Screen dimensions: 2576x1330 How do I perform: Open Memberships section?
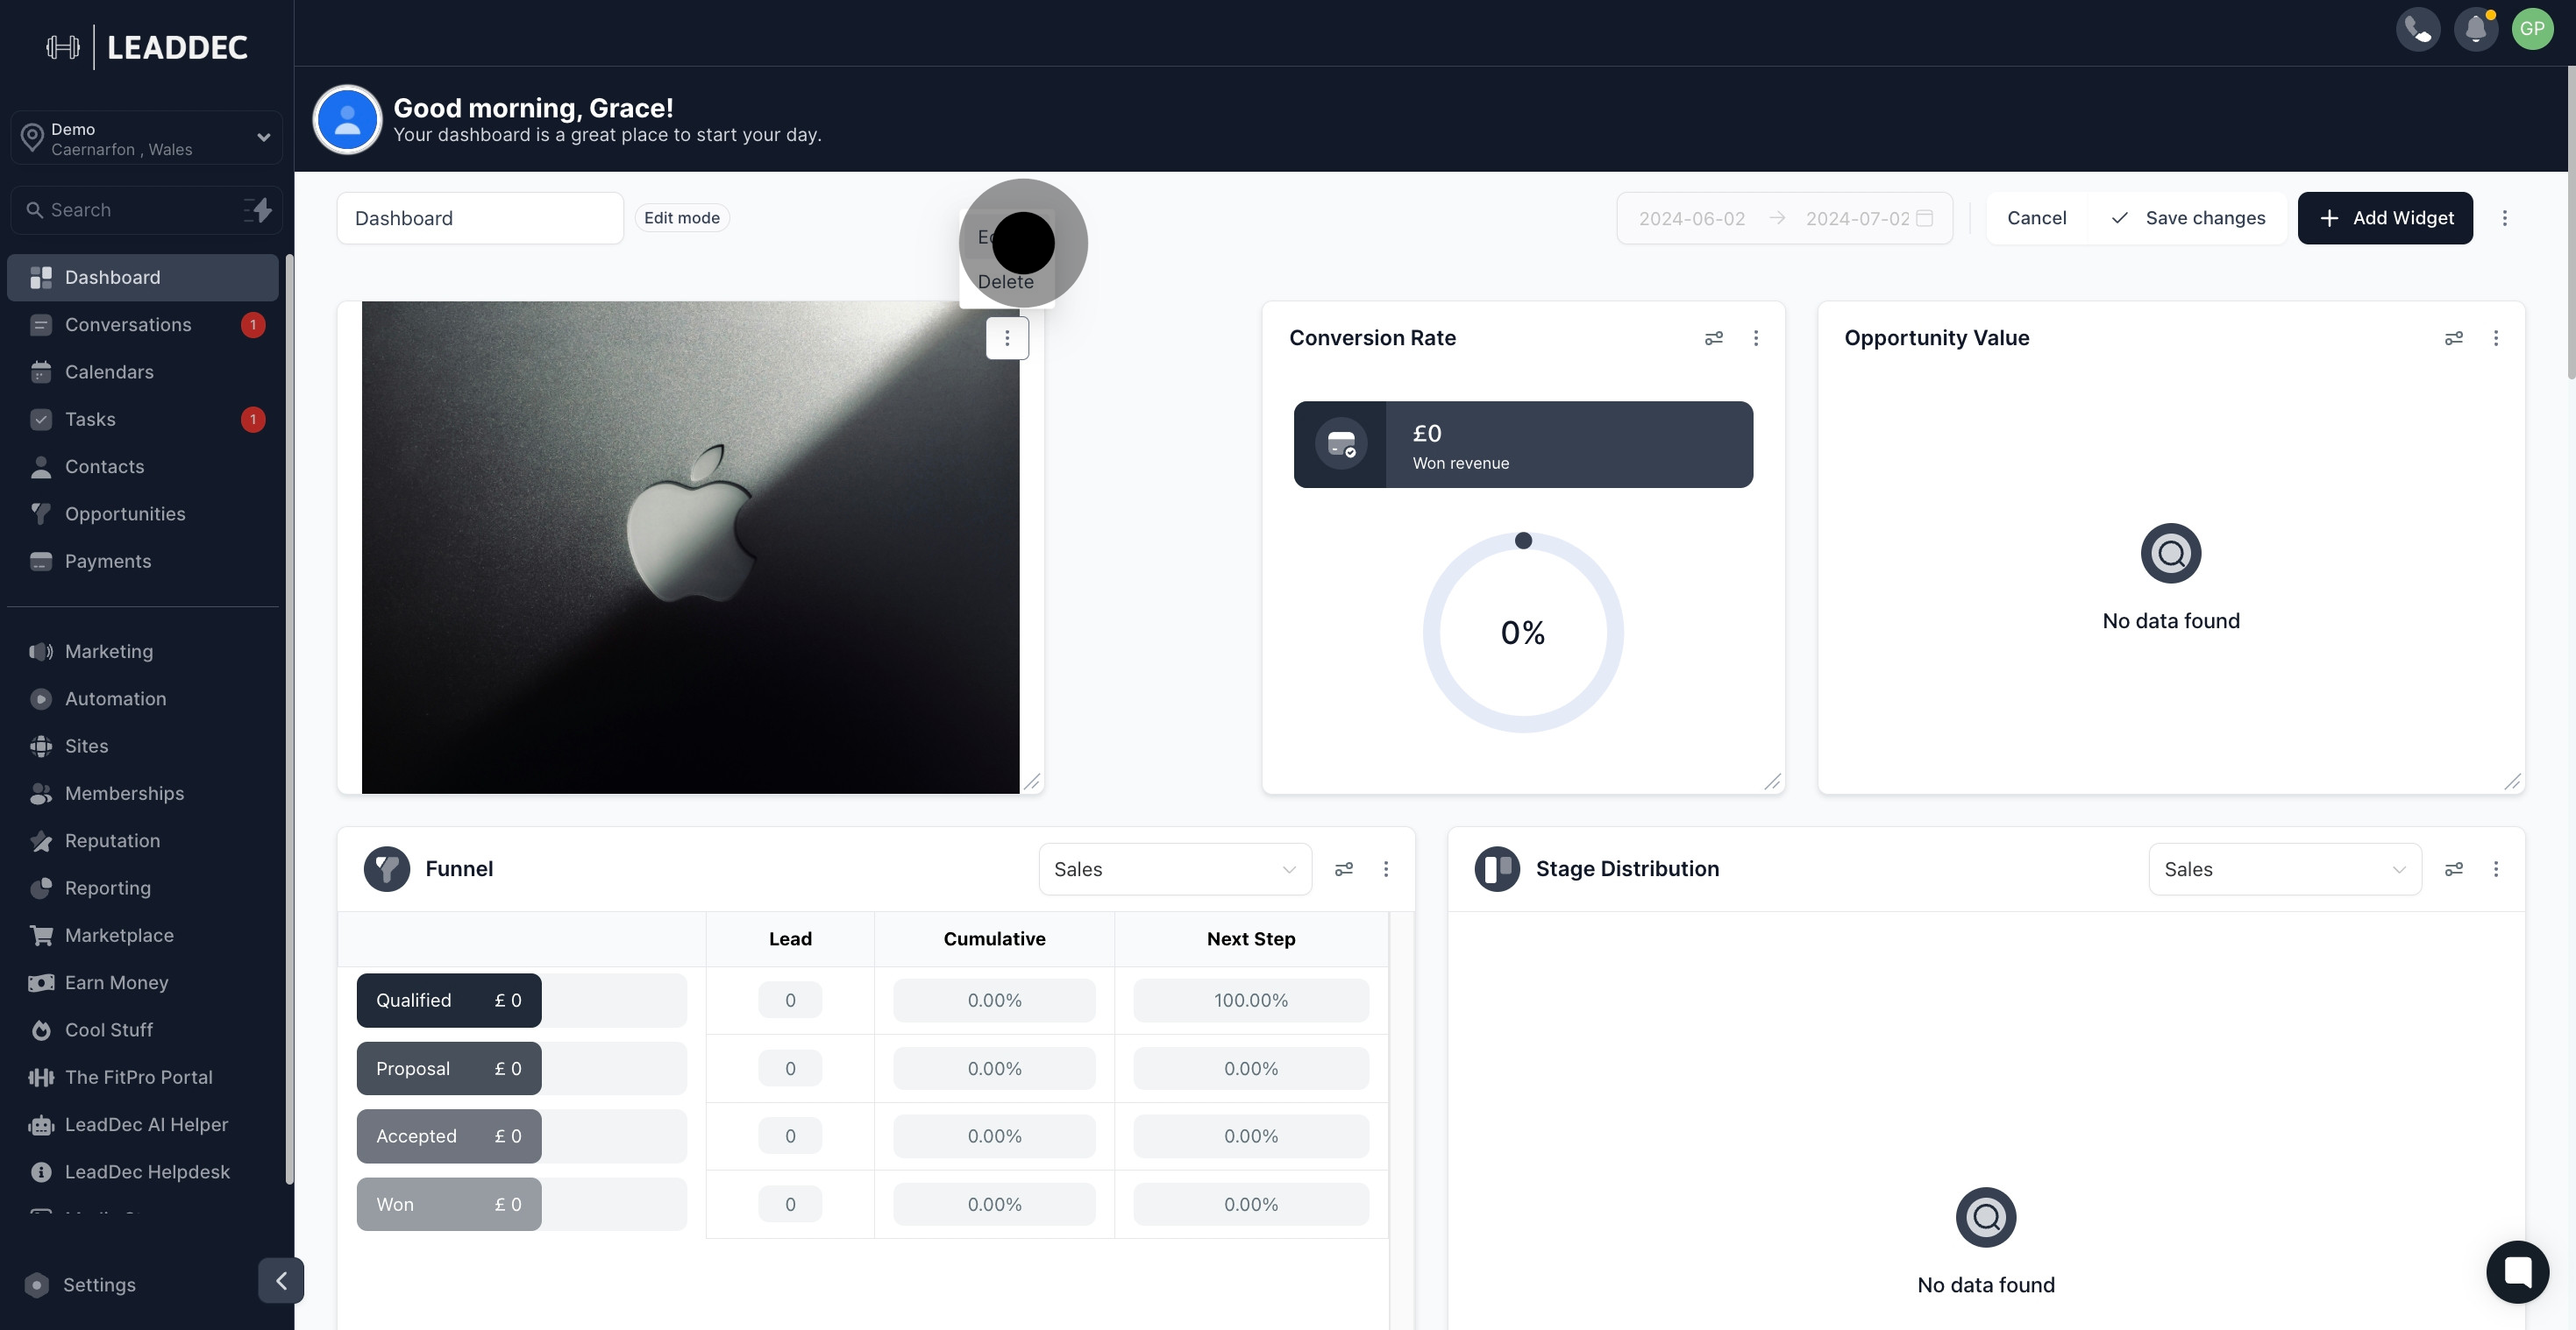[143, 794]
